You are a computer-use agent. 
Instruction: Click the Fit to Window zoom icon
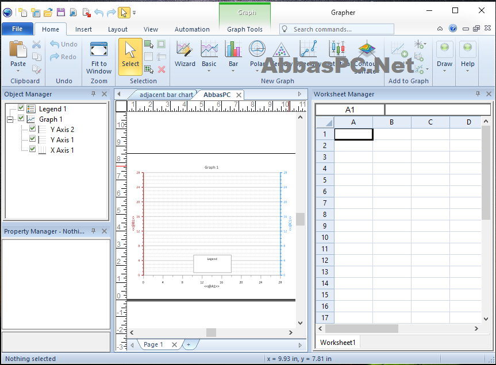click(99, 49)
